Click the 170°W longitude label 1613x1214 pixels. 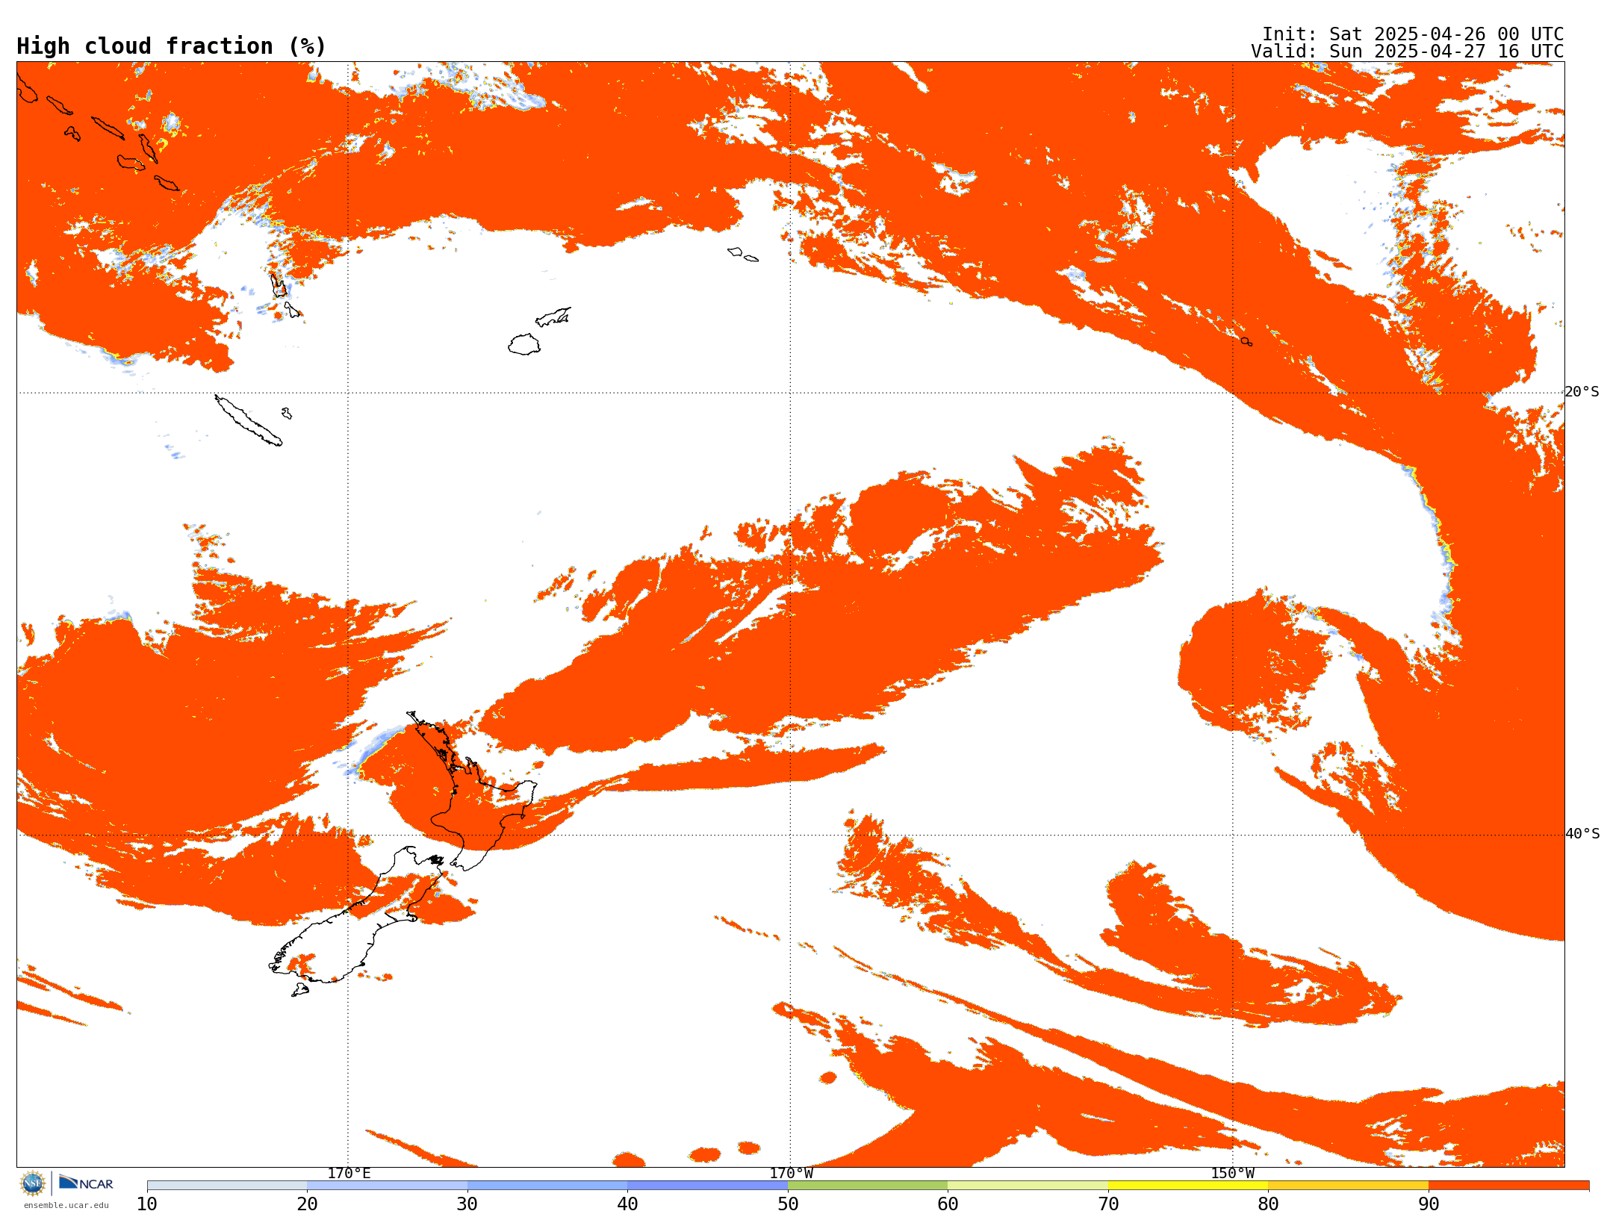[x=792, y=1173]
